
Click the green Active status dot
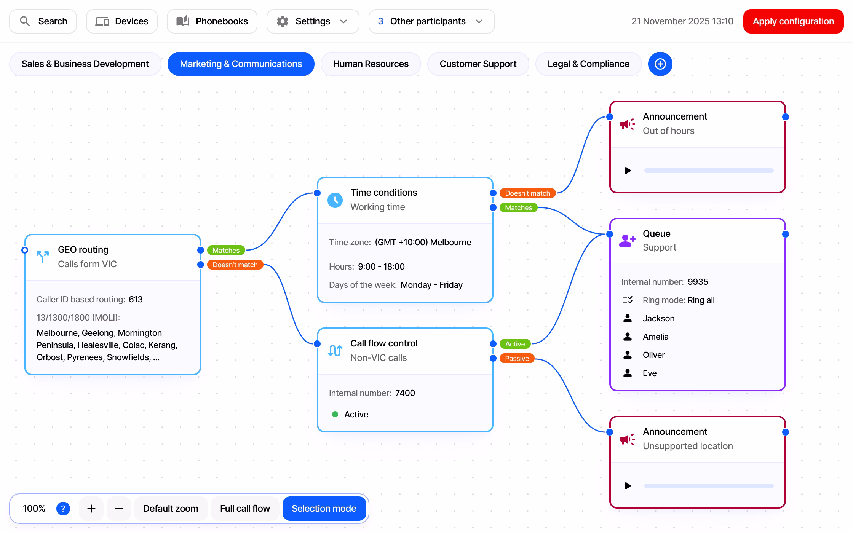coord(335,414)
